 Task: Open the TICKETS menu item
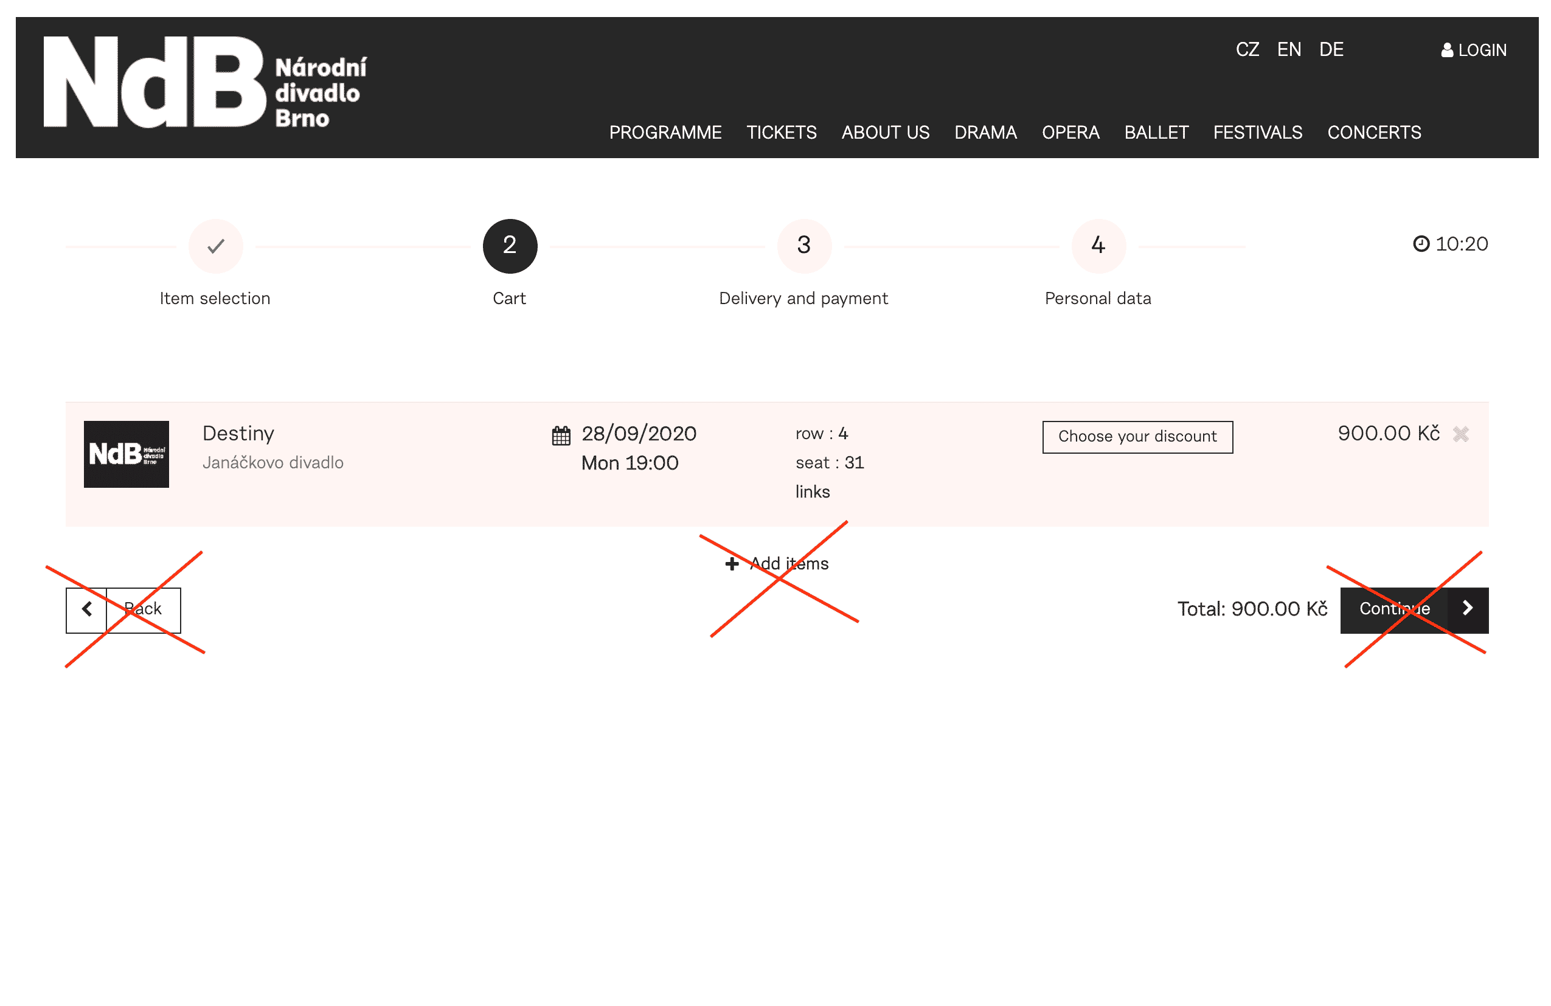point(781,132)
